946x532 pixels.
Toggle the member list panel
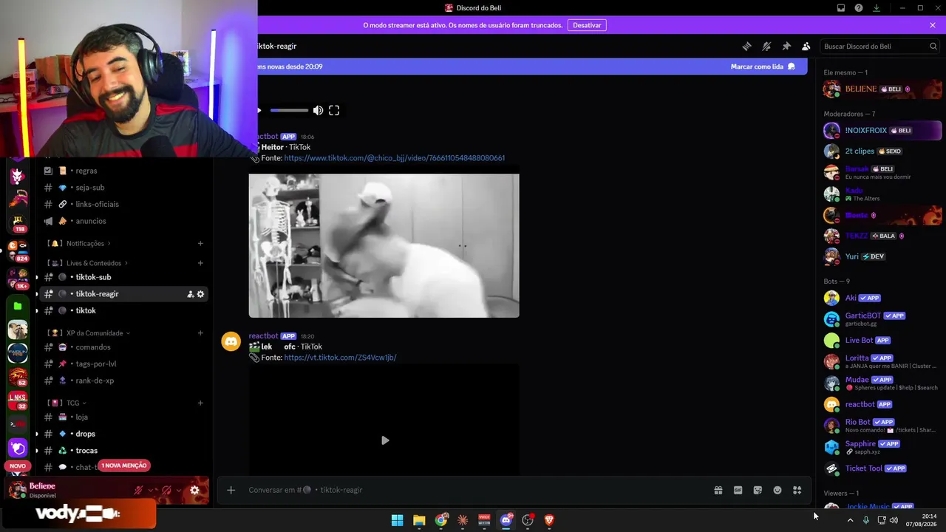click(806, 47)
